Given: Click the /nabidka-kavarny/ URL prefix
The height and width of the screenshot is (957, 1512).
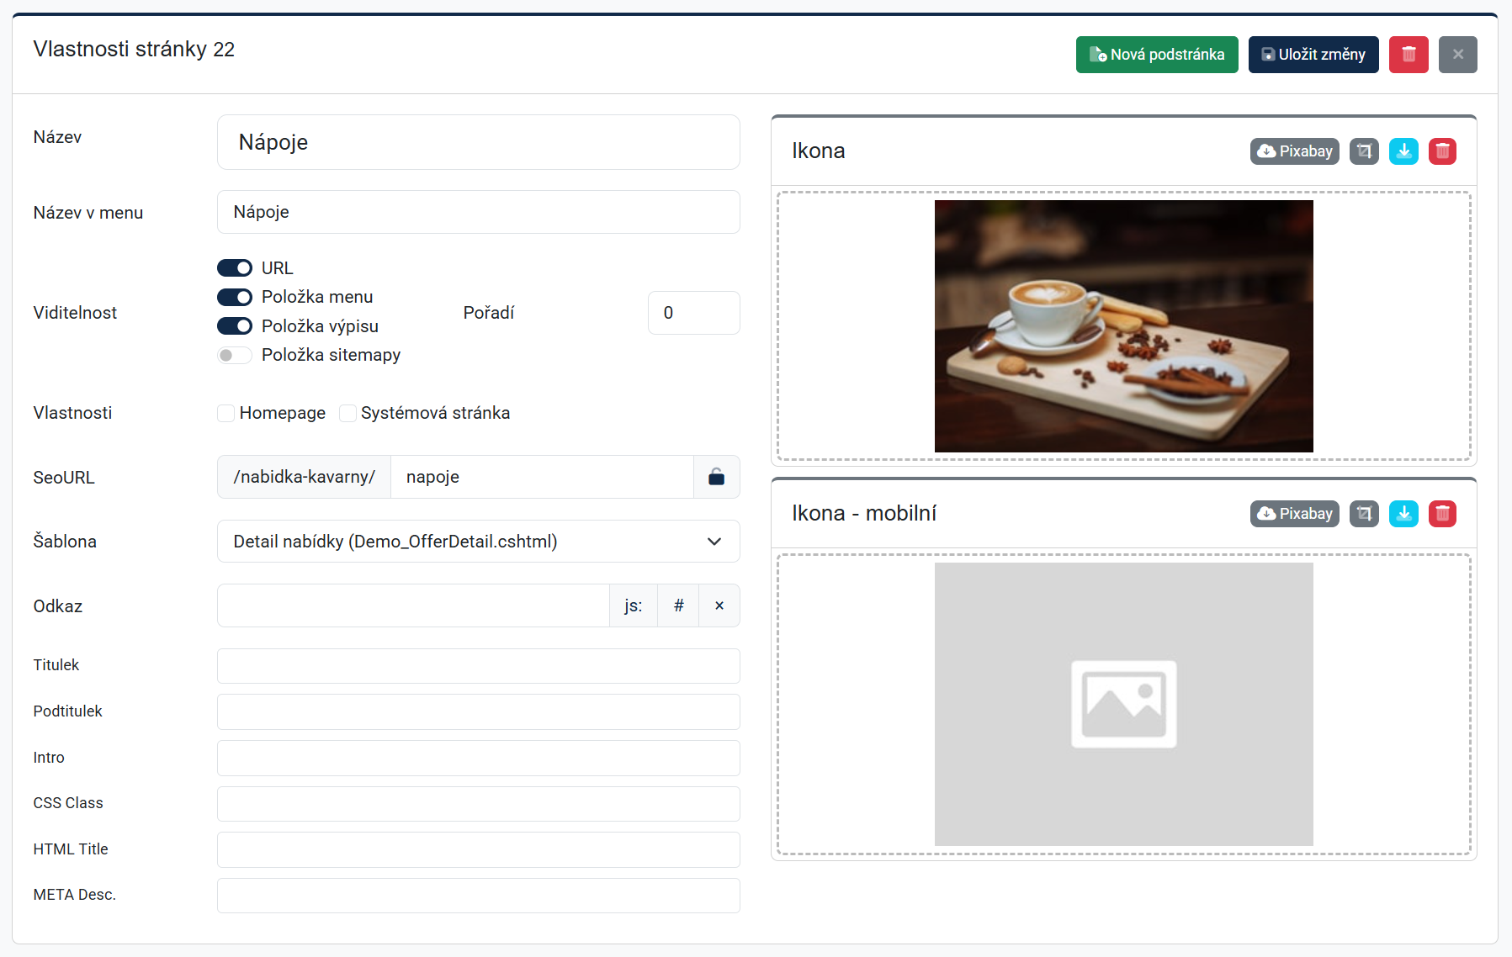Looking at the screenshot, I should coord(305,477).
